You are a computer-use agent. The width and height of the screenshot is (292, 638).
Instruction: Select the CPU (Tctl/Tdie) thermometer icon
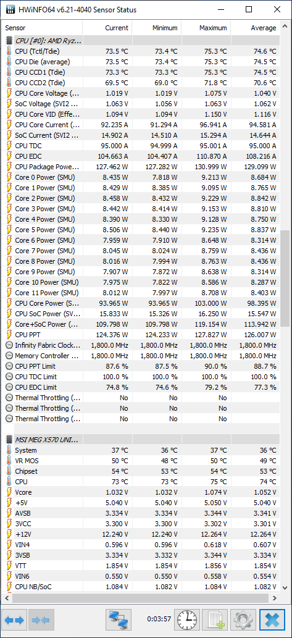(x=9, y=51)
